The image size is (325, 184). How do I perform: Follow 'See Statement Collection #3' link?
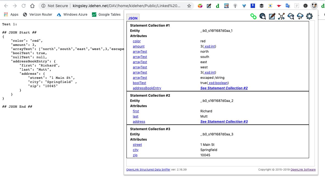(x=224, y=122)
